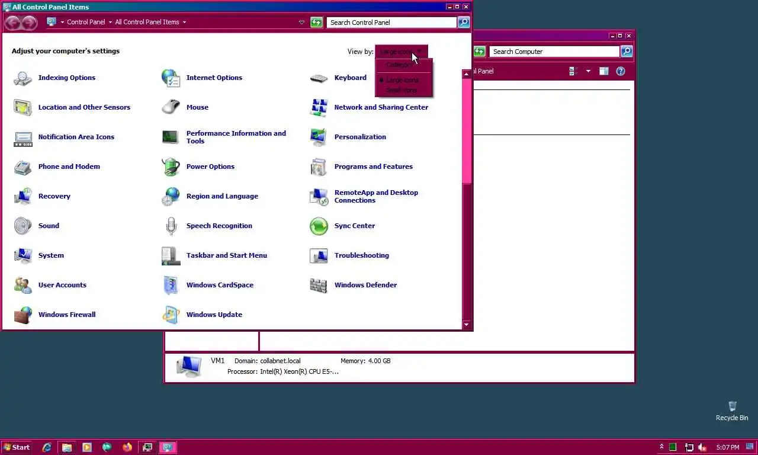Click the volume tray icon

click(702, 447)
